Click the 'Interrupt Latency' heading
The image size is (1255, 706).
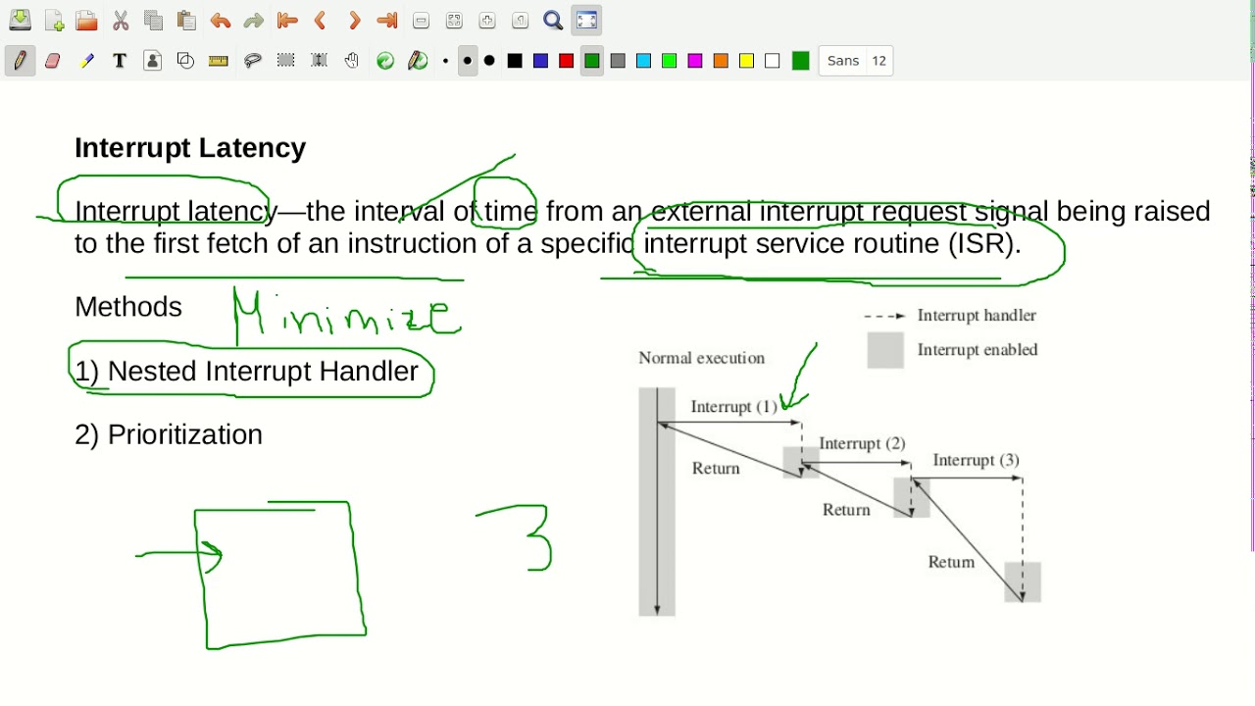click(190, 148)
